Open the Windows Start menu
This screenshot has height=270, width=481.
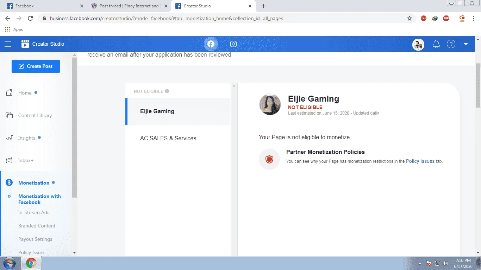tap(9, 263)
